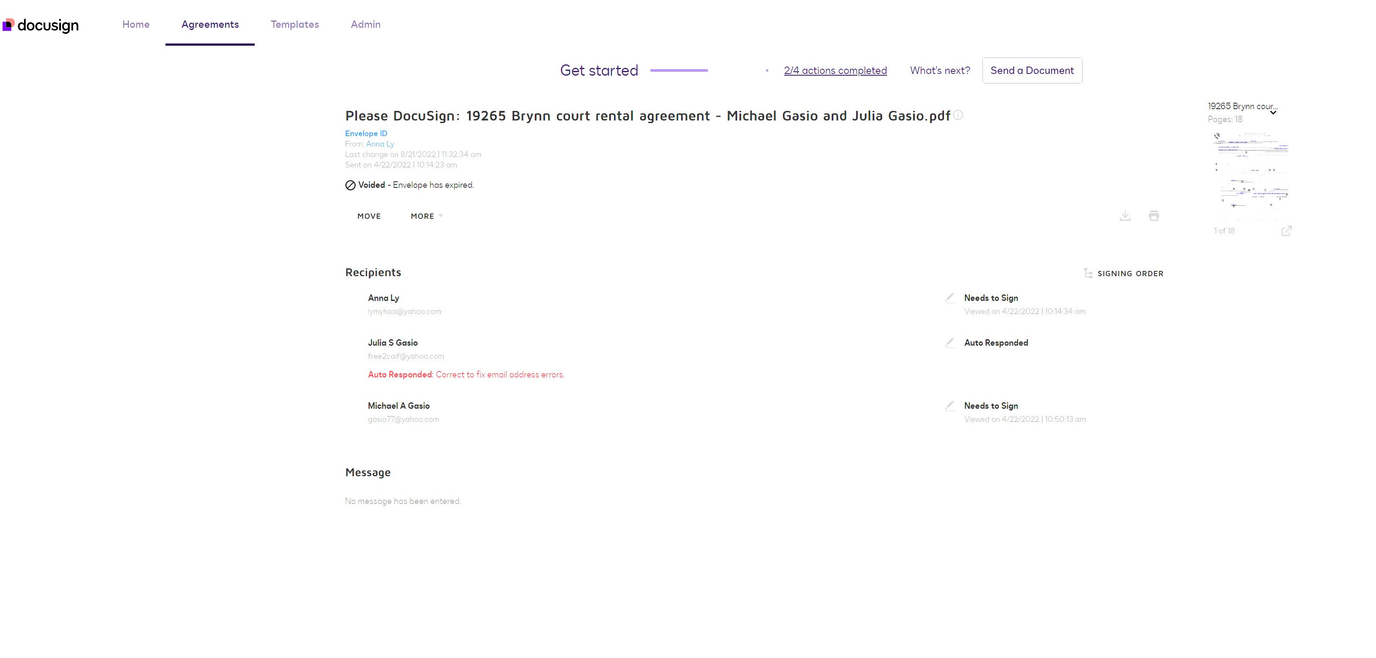Open document preview in new window via pop-out icon
1376x658 pixels.
click(1287, 230)
